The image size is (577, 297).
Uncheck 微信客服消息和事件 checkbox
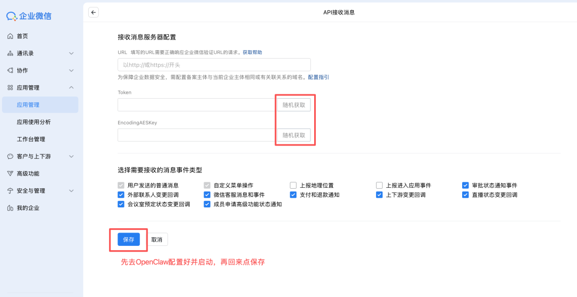point(207,195)
